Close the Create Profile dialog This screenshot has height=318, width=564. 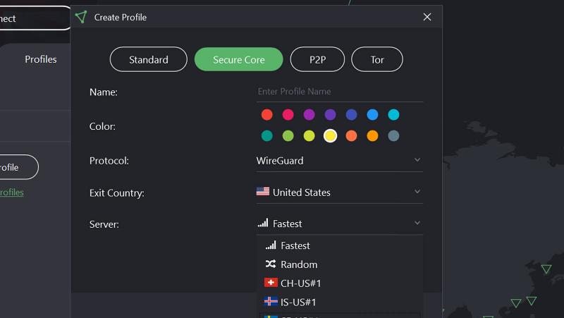(x=427, y=17)
